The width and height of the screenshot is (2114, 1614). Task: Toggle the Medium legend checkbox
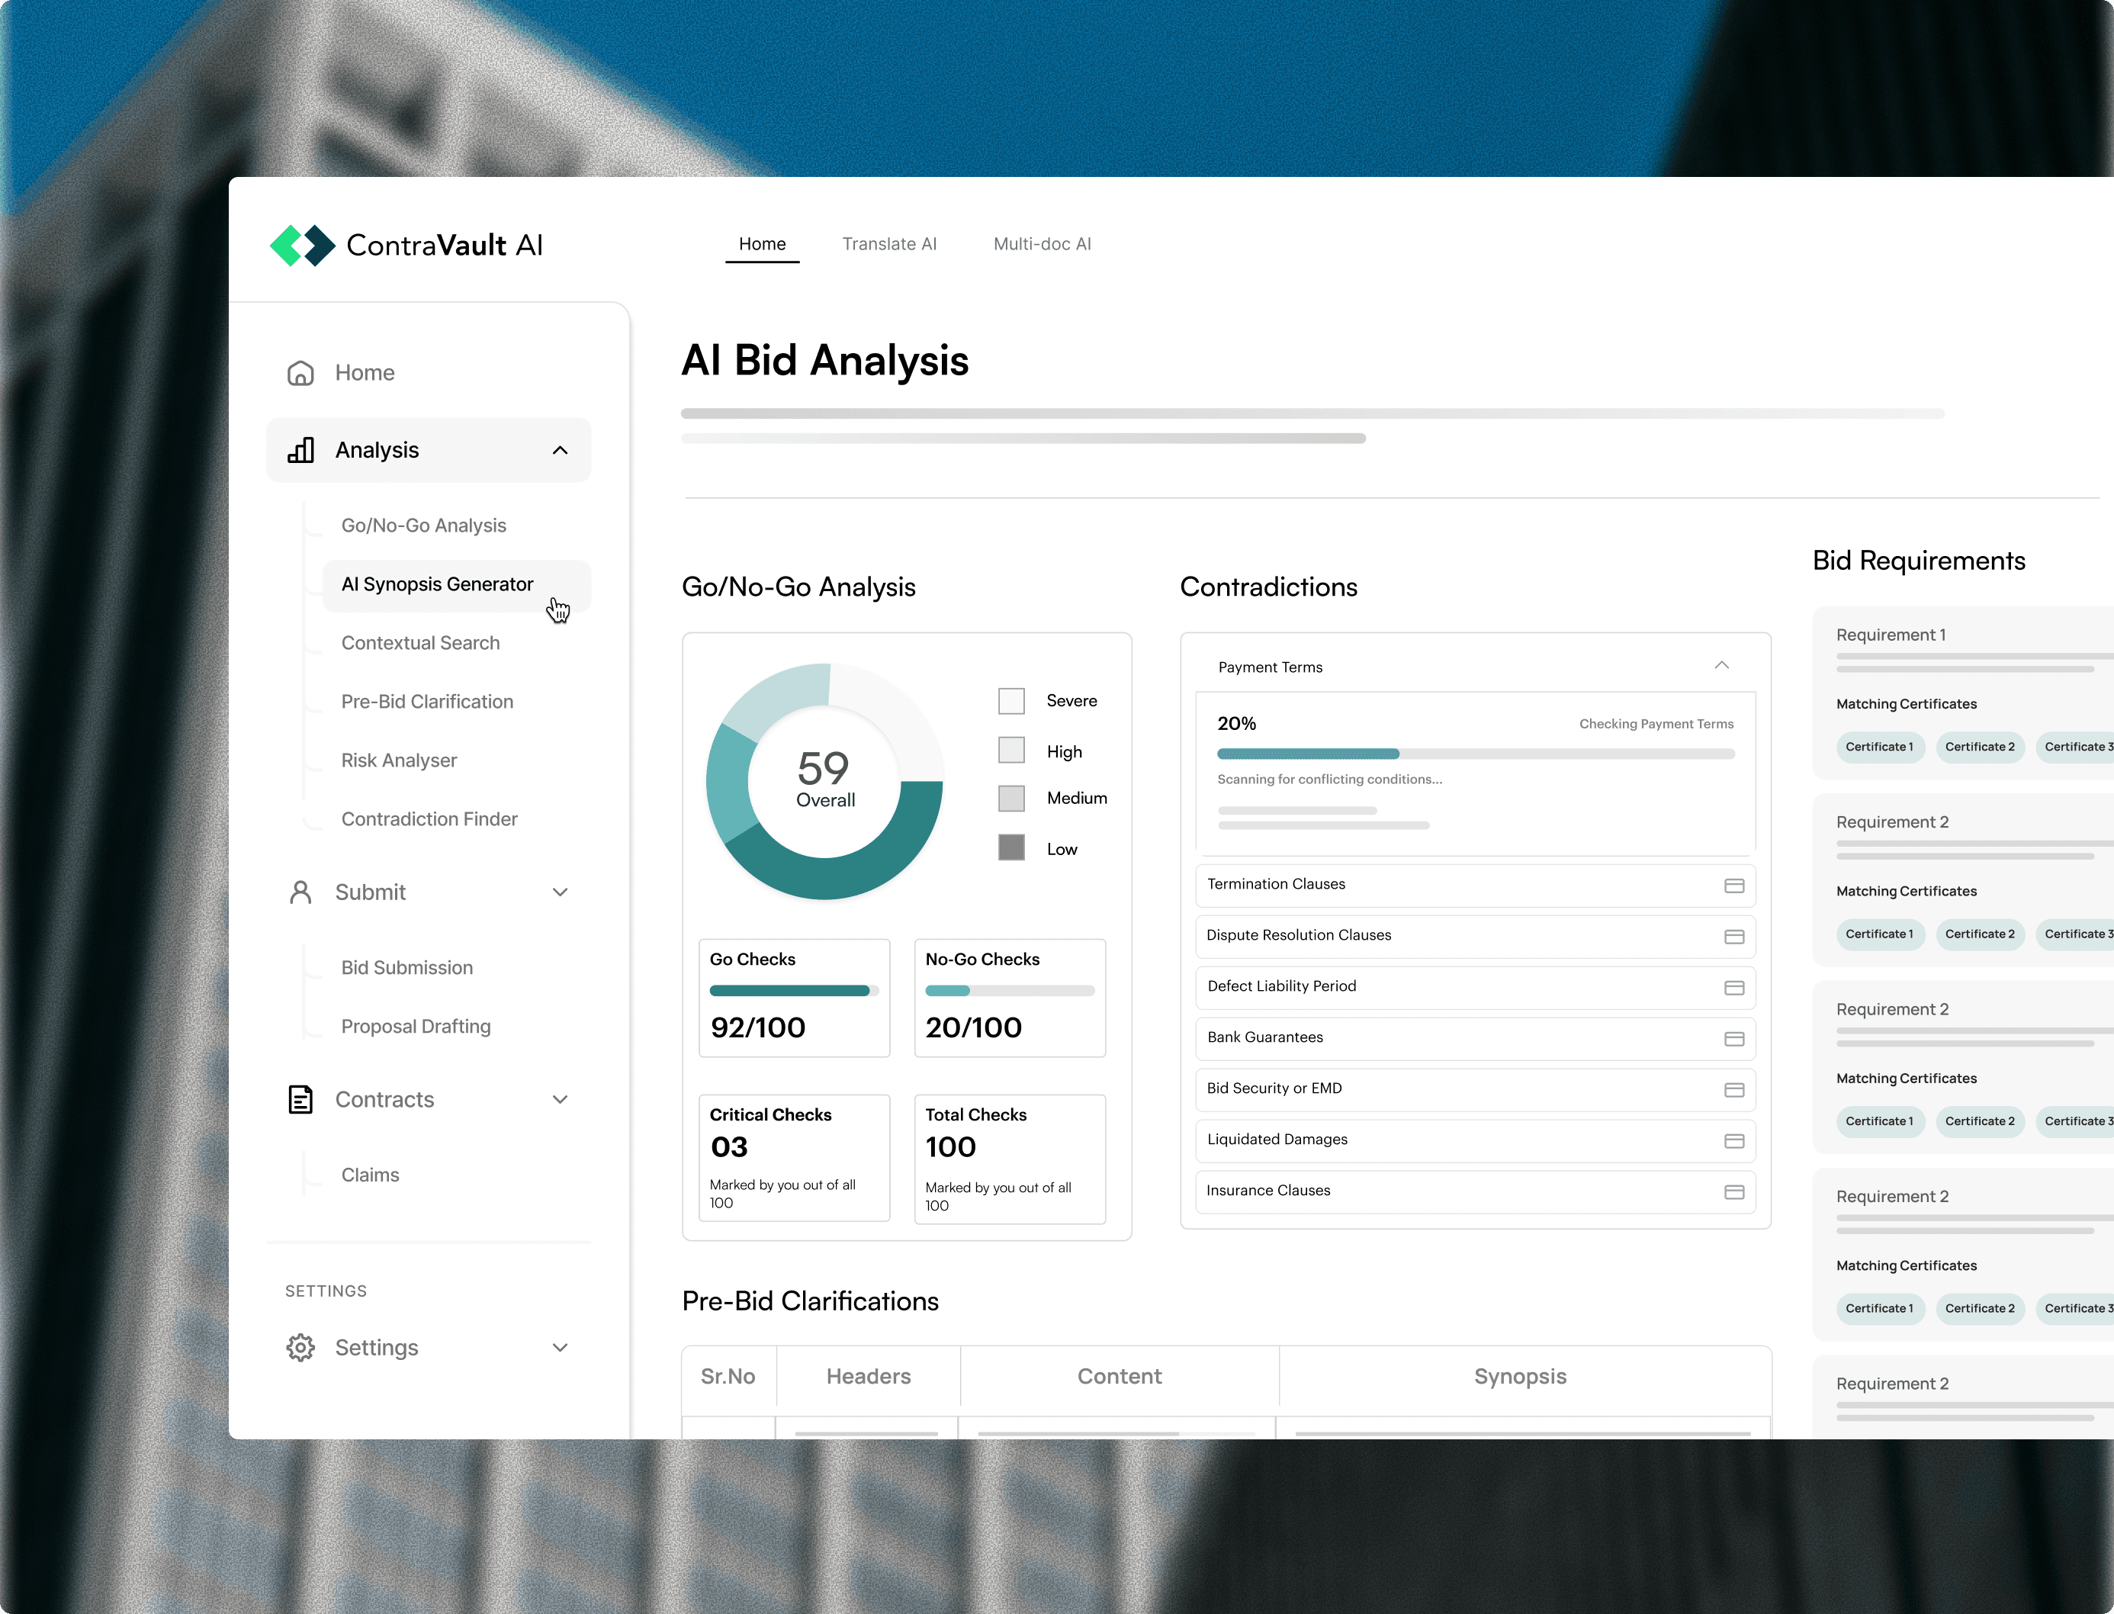[x=1011, y=799]
